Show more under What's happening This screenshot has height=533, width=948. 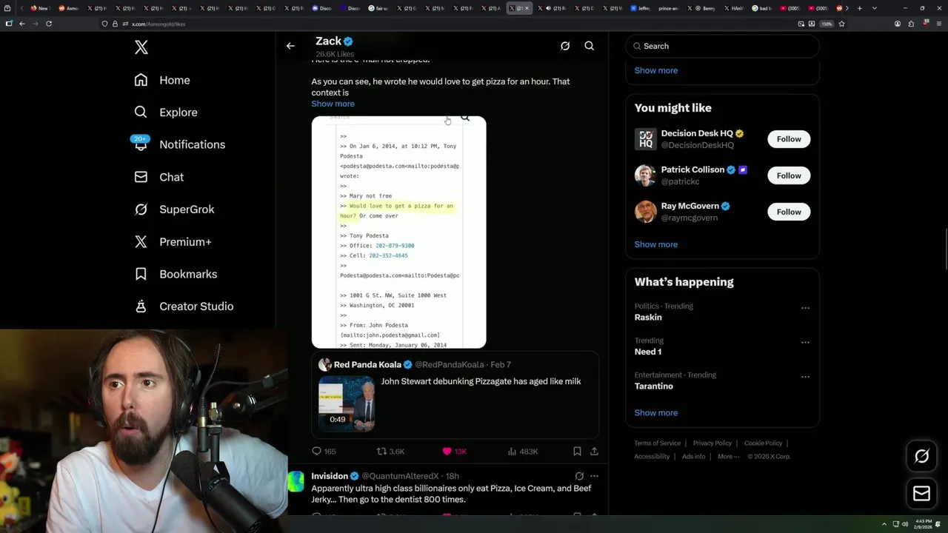click(x=655, y=413)
